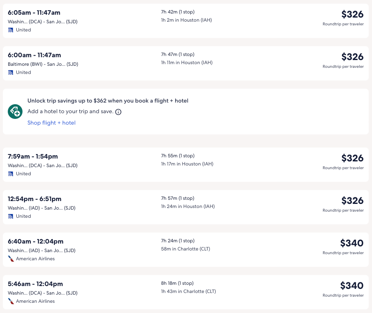Image resolution: width=372 pixels, height=313 pixels.
Task: Click the $340 price on the 8h 18m flight
Action: click(x=352, y=286)
